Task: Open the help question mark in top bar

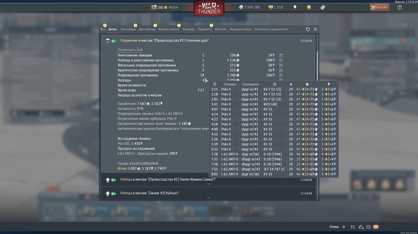Action: [x=400, y=7]
